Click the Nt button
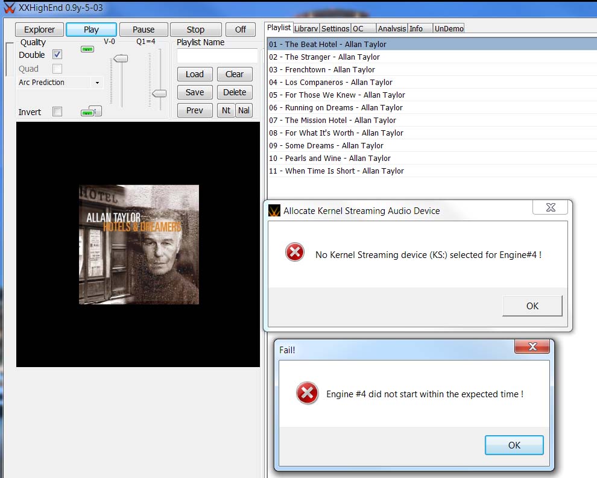The image size is (597, 478). [226, 110]
